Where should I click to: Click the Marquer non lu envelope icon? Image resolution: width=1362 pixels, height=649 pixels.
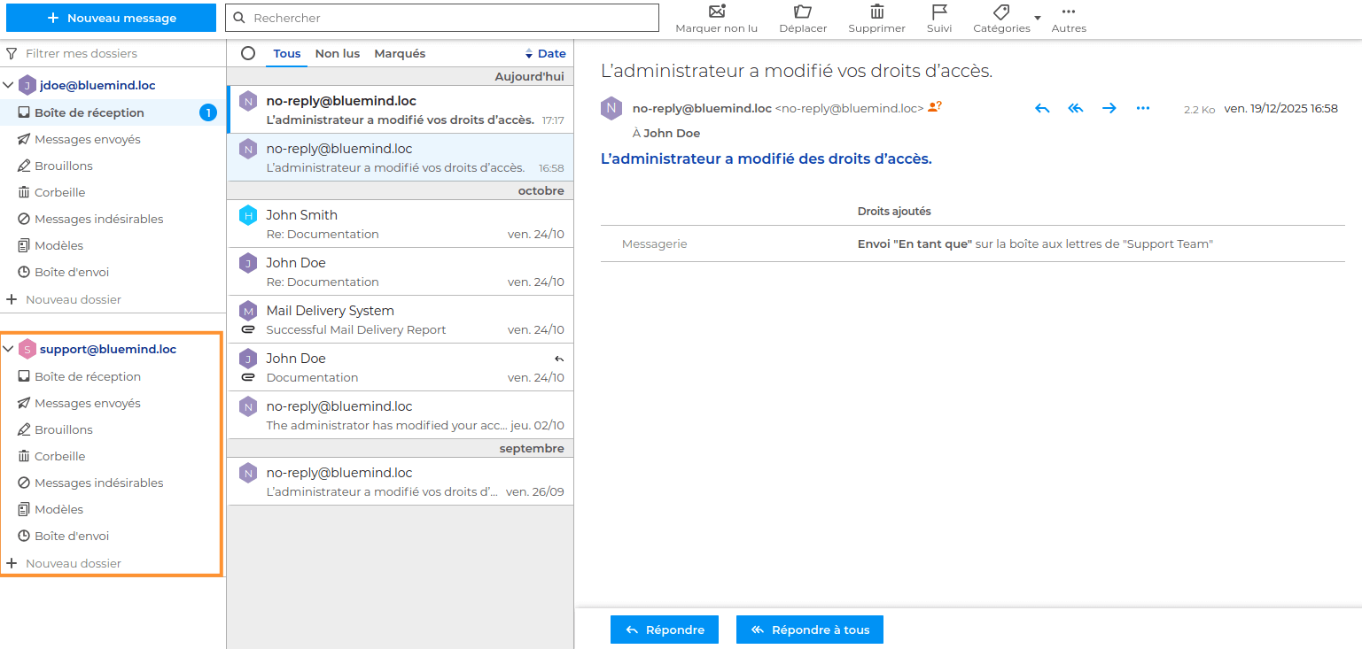coord(717,12)
